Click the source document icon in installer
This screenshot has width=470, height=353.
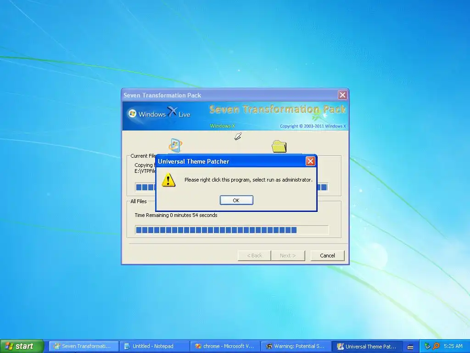175,145
